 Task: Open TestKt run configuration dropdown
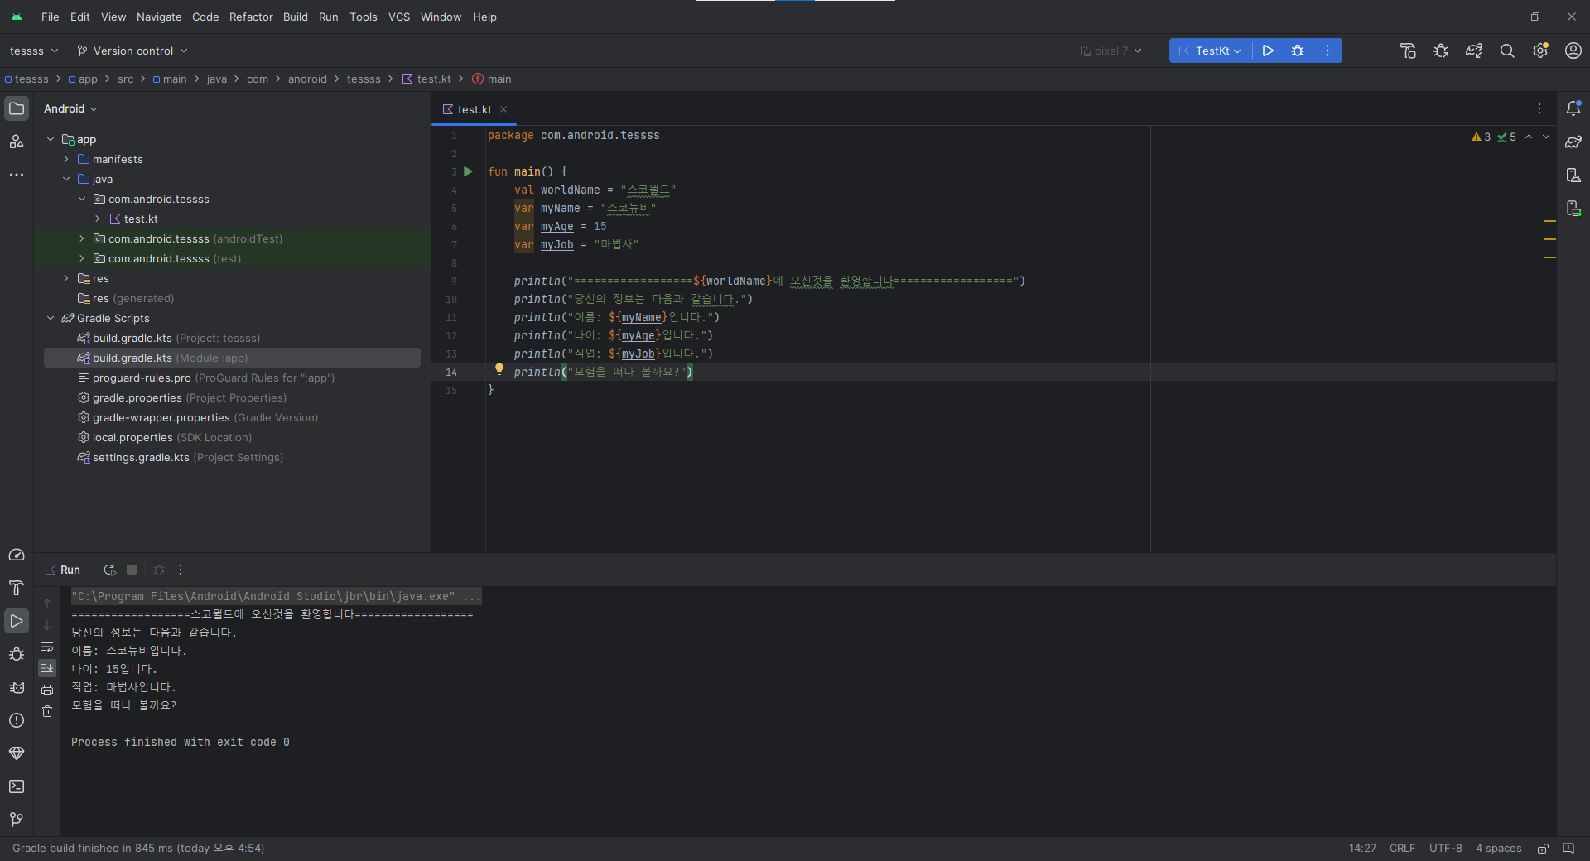click(1211, 51)
